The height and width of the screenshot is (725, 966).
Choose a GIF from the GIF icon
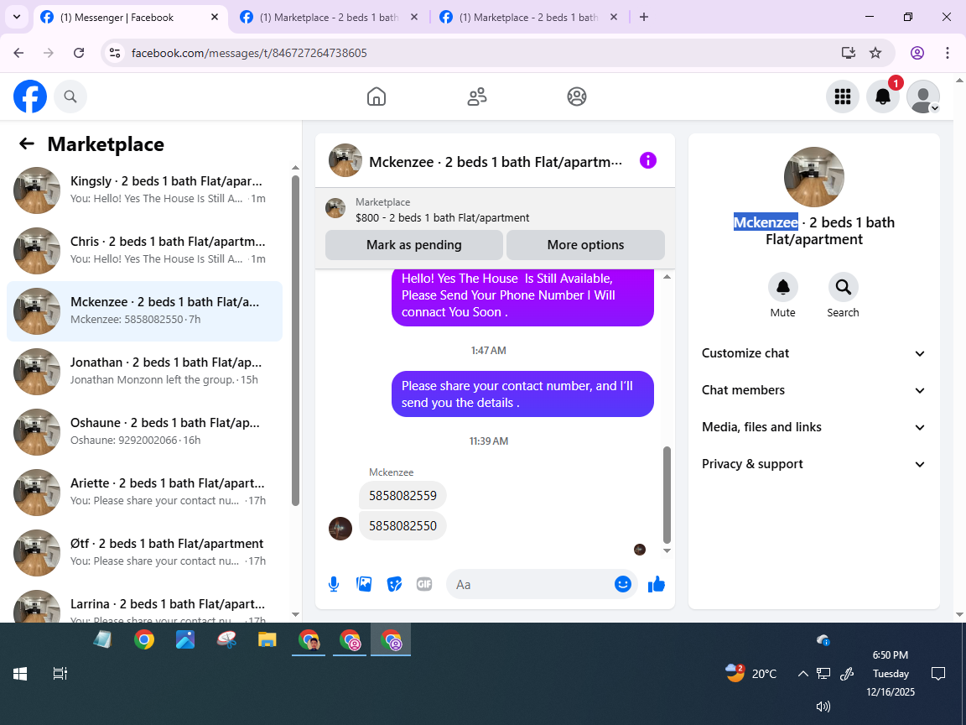point(424,584)
